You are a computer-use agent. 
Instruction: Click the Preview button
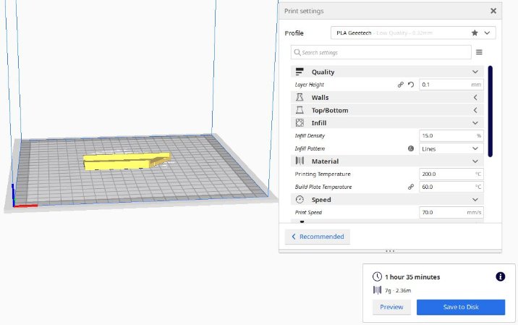(391, 307)
